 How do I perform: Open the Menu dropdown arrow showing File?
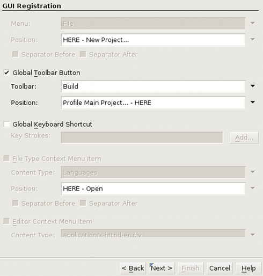[x=253, y=23]
